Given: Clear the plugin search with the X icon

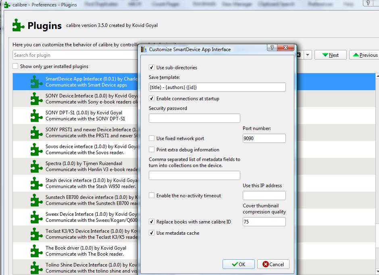Looking at the screenshot, I should pyautogui.click(x=299, y=55).
